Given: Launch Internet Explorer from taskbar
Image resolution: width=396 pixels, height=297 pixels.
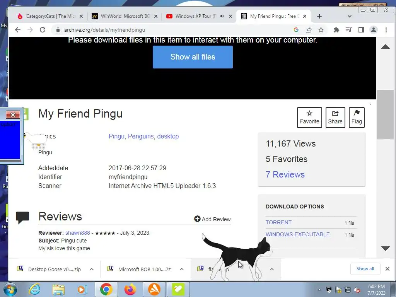Looking at the screenshot, I should tap(34, 289).
